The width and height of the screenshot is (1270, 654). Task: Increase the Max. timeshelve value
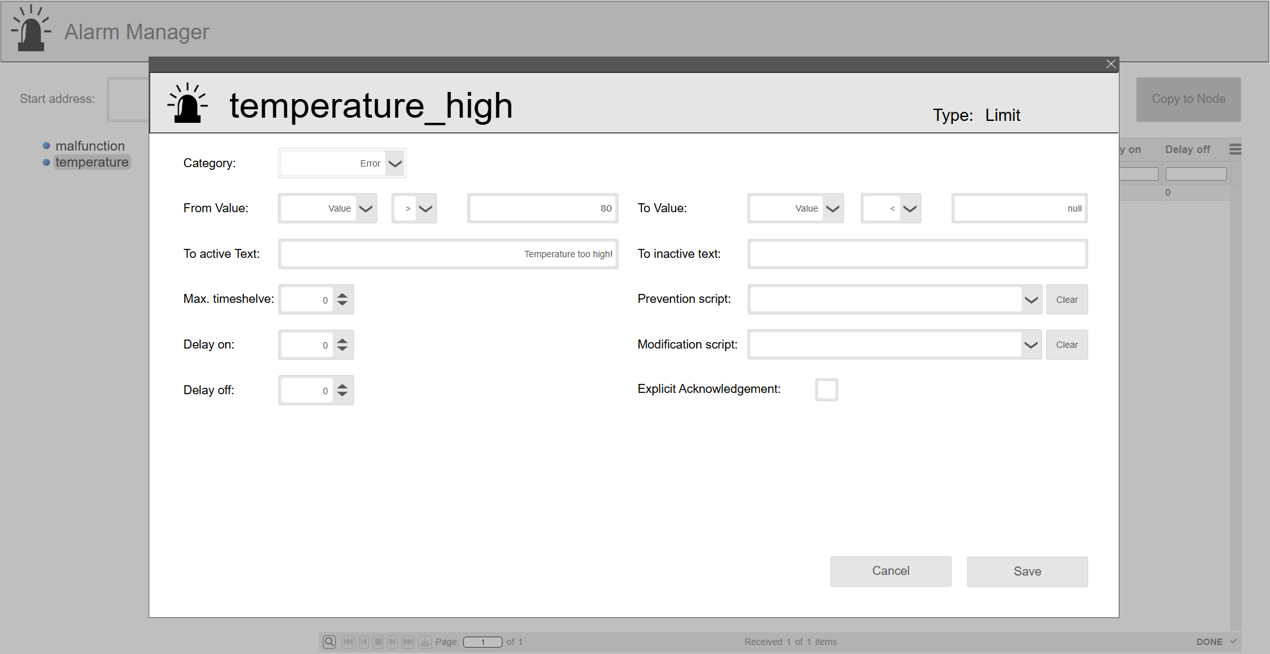tap(342, 295)
